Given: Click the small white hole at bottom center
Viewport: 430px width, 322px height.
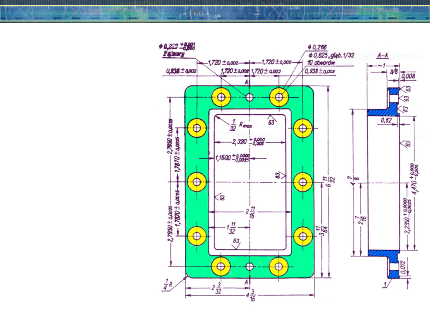Looking at the screenshot, I should (249, 266).
